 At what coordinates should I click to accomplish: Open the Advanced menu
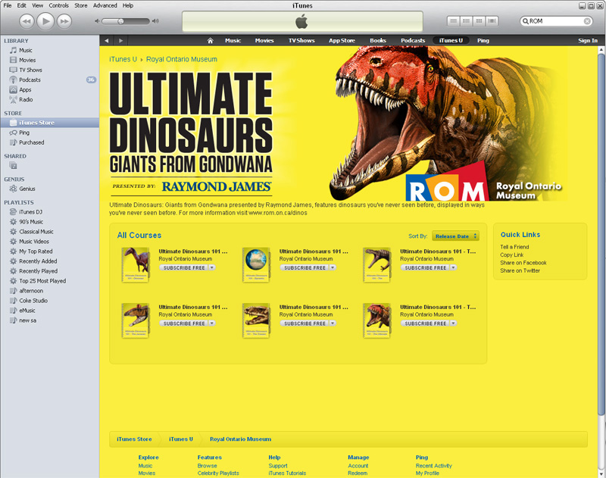105,5
